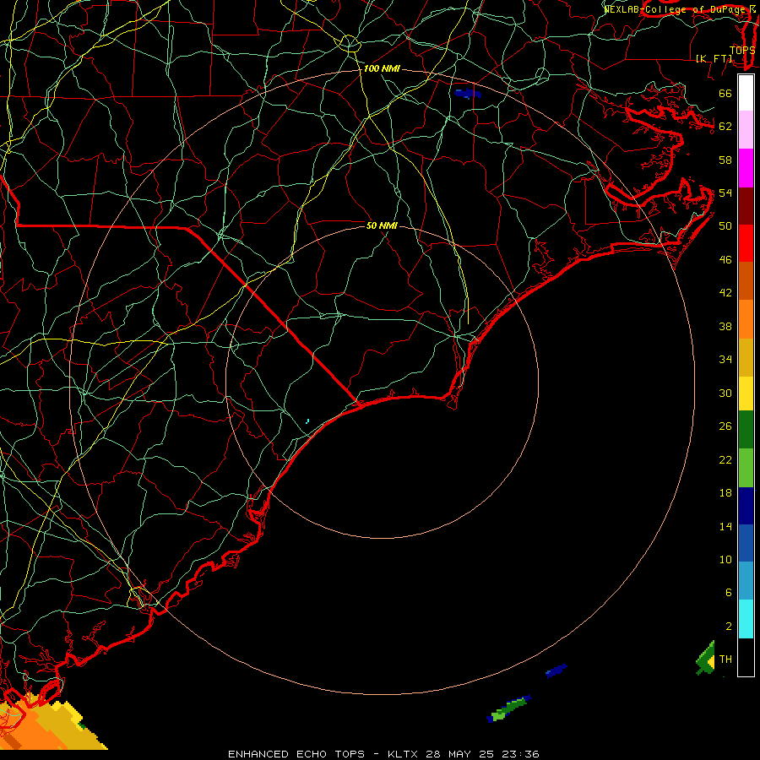
Task: Click the black TH legend swatch
Action: [x=746, y=657]
